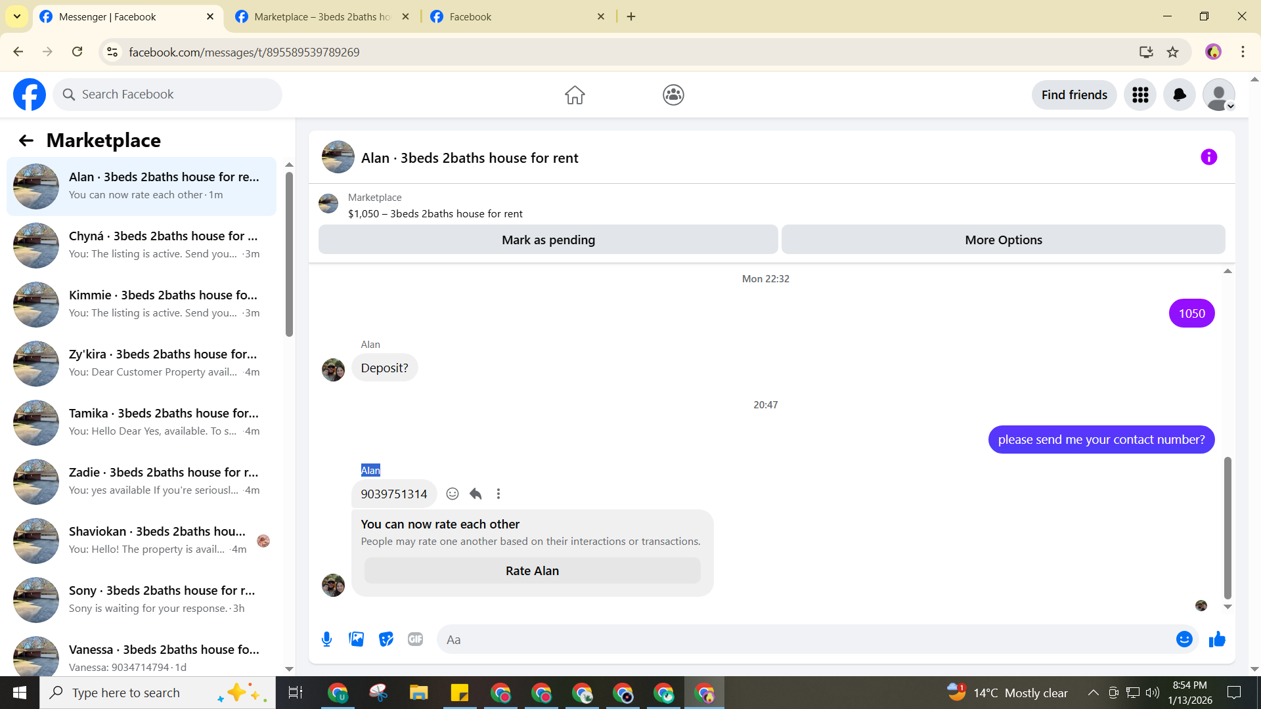The image size is (1261, 709).
Task: Open the conversation information icon
Action: tap(1208, 158)
